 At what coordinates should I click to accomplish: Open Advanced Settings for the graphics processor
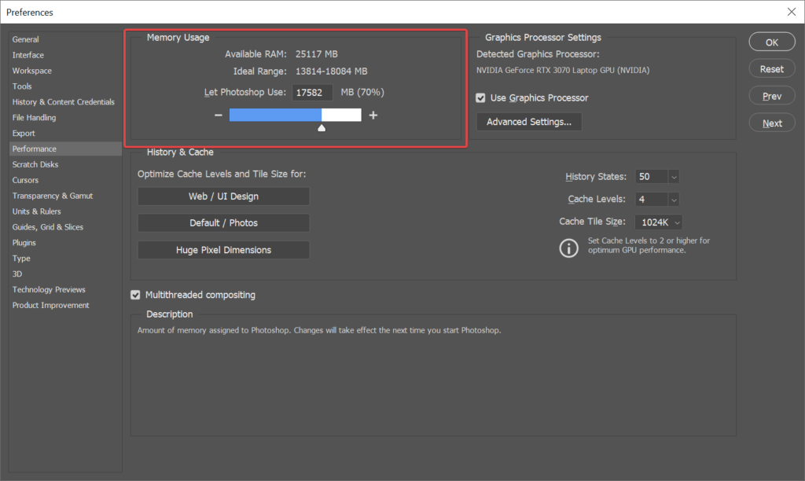tap(528, 122)
